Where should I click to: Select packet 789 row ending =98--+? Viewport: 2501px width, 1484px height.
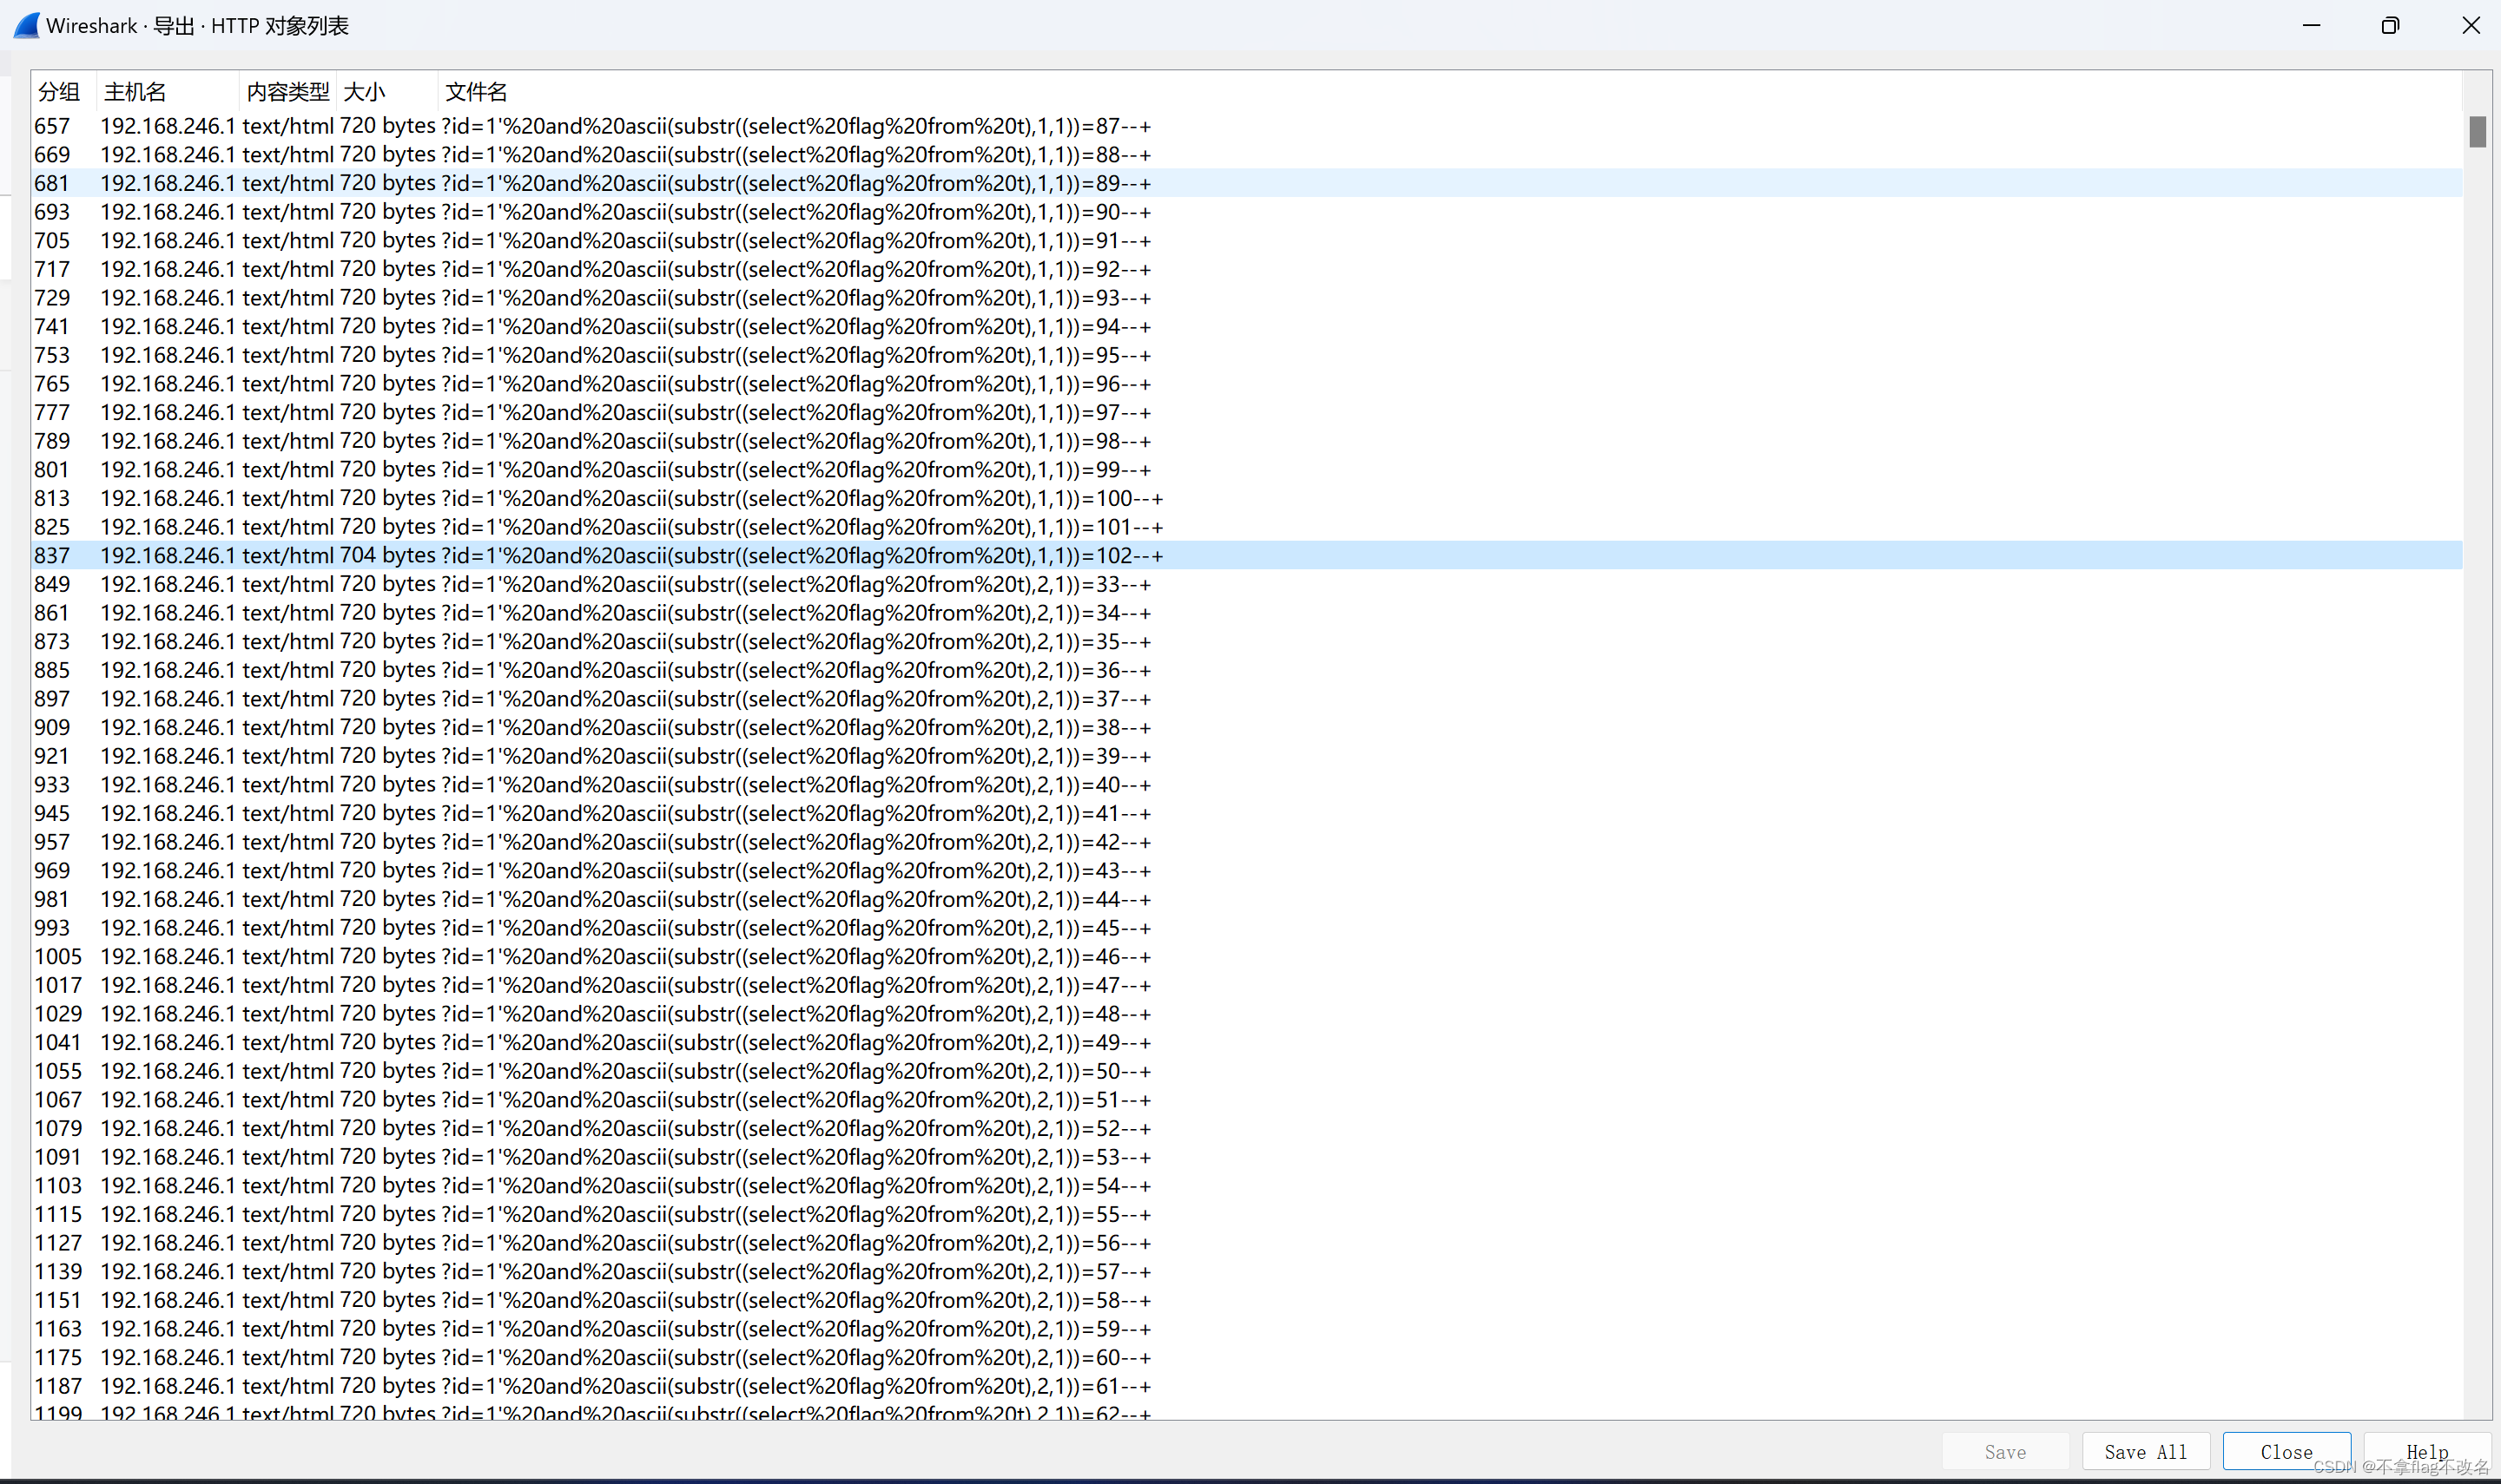(1246, 441)
